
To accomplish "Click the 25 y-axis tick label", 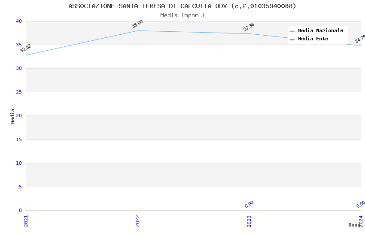I will click(19, 92).
